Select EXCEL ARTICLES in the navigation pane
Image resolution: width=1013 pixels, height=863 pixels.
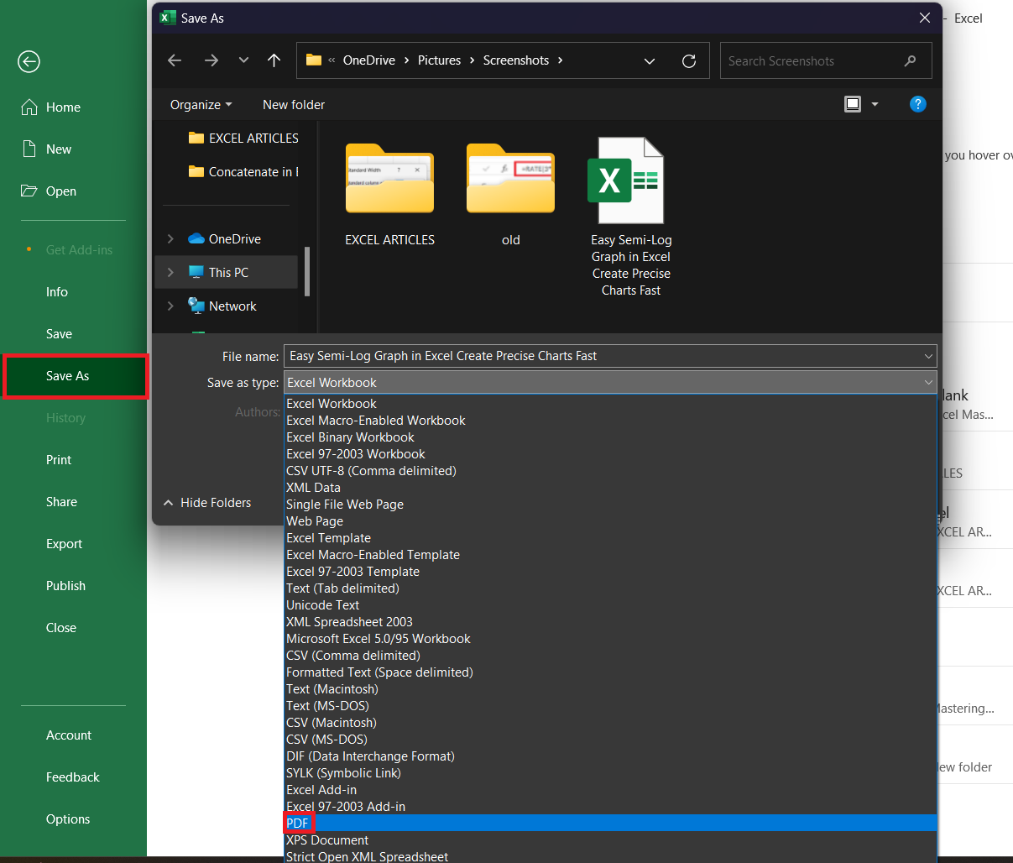point(243,139)
